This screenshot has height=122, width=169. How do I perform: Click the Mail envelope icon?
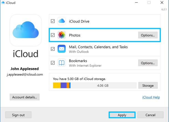(x=61, y=49)
